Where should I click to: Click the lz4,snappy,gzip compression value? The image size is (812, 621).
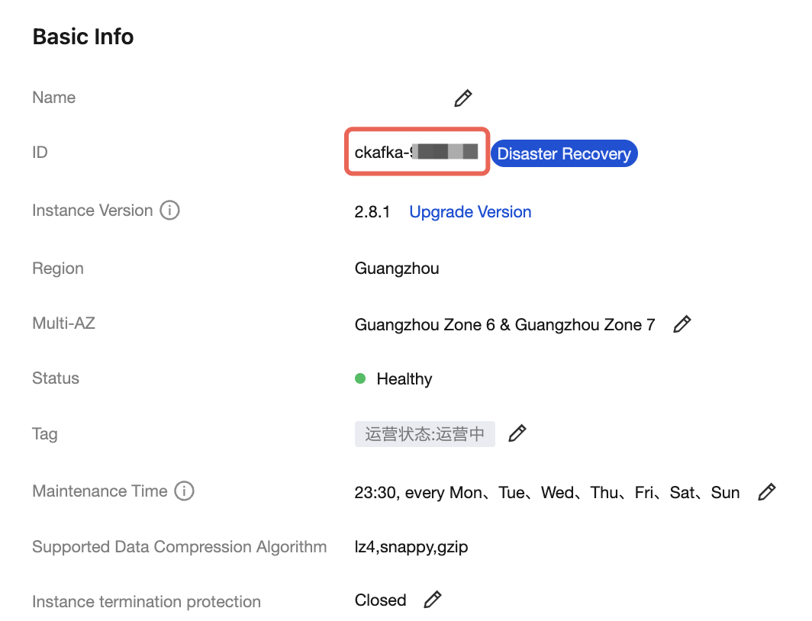coord(411,547)
